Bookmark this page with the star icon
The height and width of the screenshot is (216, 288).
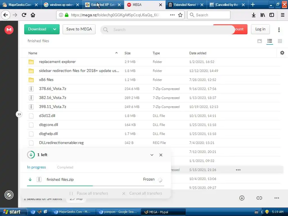pyautogui.click(x=180, y=15)
